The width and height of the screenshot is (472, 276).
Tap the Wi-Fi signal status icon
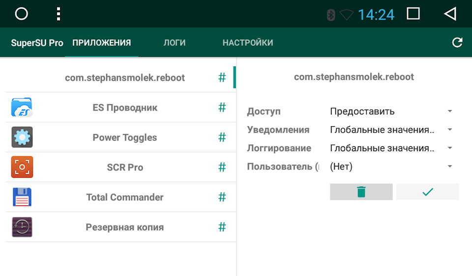(x=347, y=15)
